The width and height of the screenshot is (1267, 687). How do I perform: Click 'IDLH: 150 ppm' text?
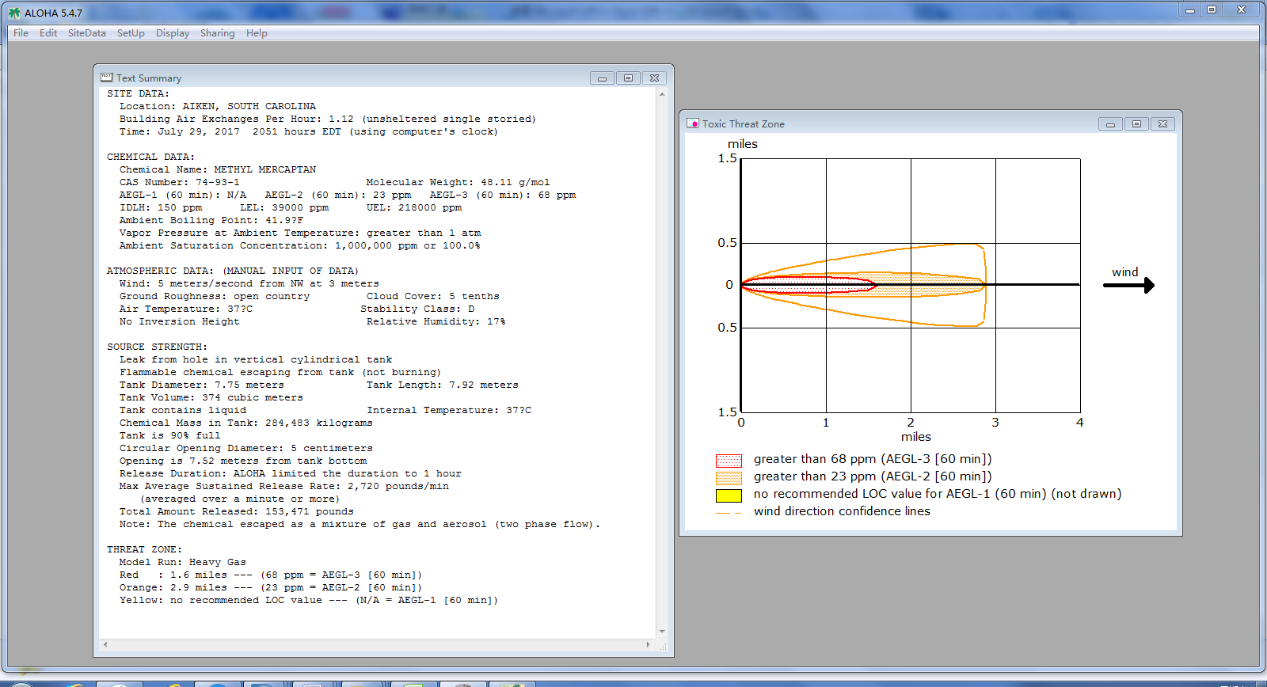161,207
